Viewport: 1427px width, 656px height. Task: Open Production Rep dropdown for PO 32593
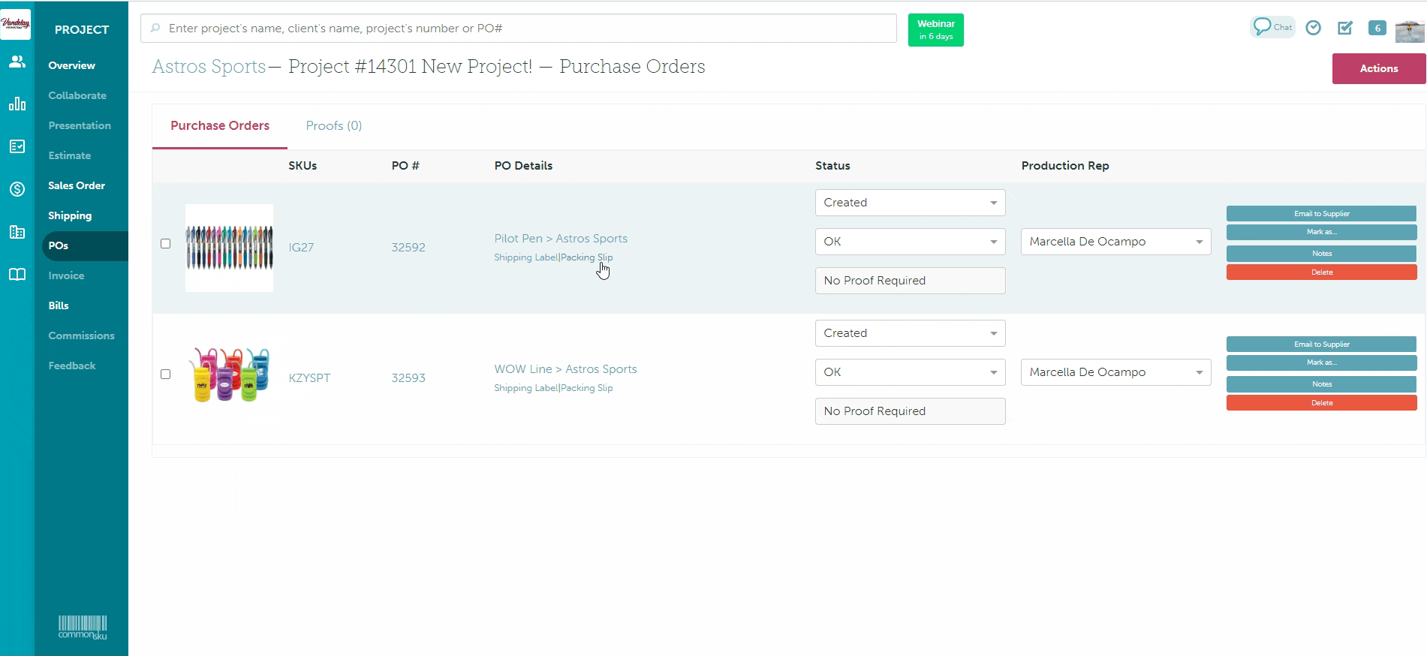1115,372
